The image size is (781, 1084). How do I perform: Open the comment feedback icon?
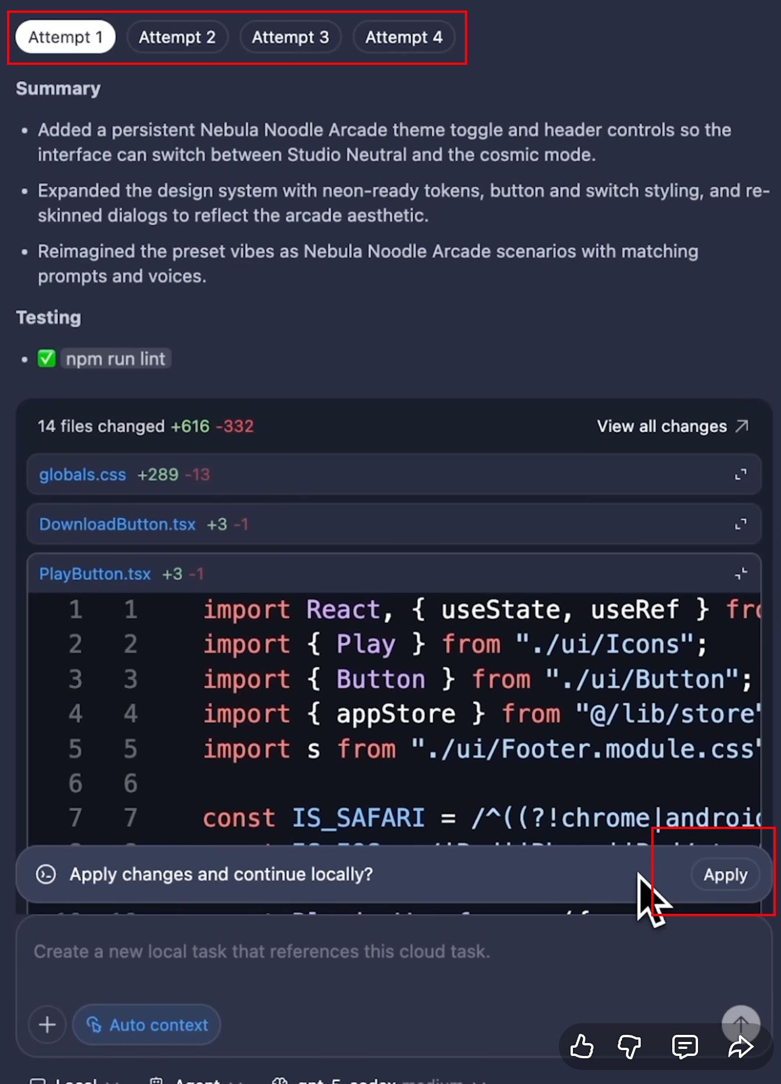pyautogui.click(x=685, y=1047)
